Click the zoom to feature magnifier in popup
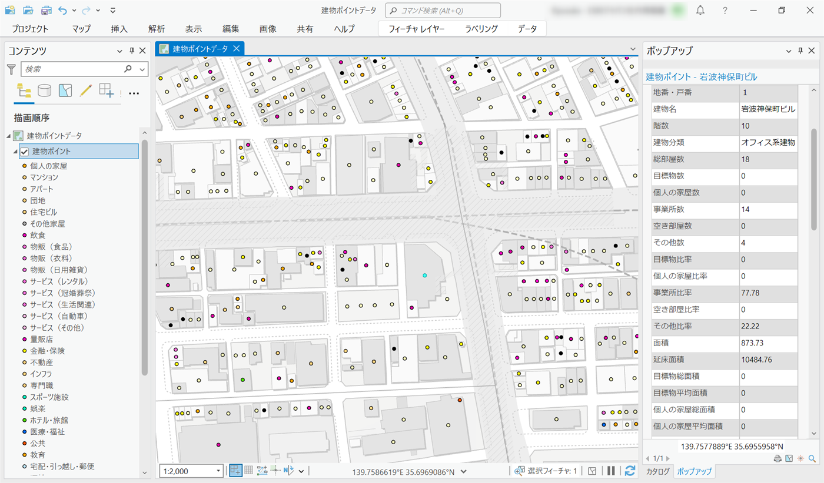Viewport: 824px width, 483px height. (x=812, y=458)
